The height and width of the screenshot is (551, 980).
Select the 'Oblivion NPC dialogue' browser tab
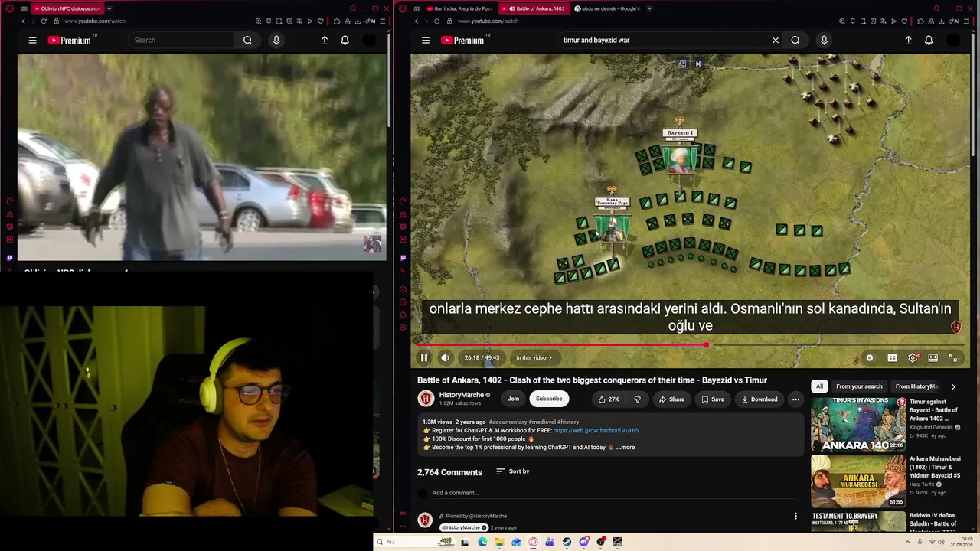coord(67,8)
